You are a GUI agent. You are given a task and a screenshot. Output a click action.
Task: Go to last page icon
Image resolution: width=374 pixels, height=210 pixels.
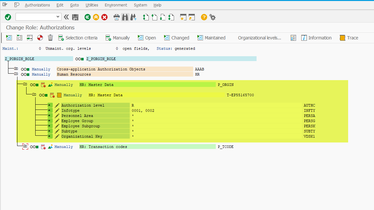[x=171, y=17]
